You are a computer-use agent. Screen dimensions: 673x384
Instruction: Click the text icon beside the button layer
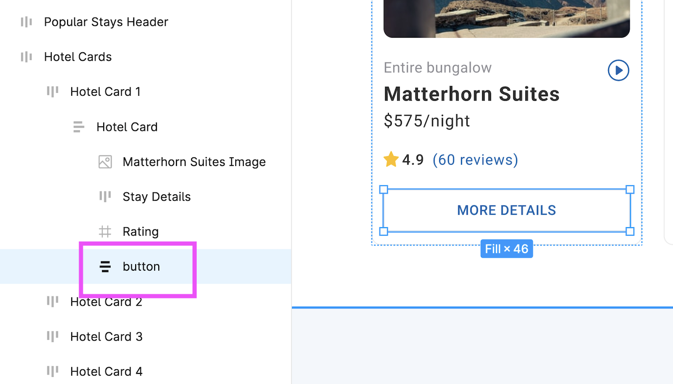[x=105, y=266]
